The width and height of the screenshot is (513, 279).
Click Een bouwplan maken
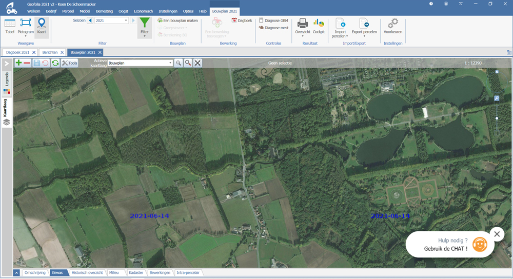pyautogui.click(x=177, y=21)
